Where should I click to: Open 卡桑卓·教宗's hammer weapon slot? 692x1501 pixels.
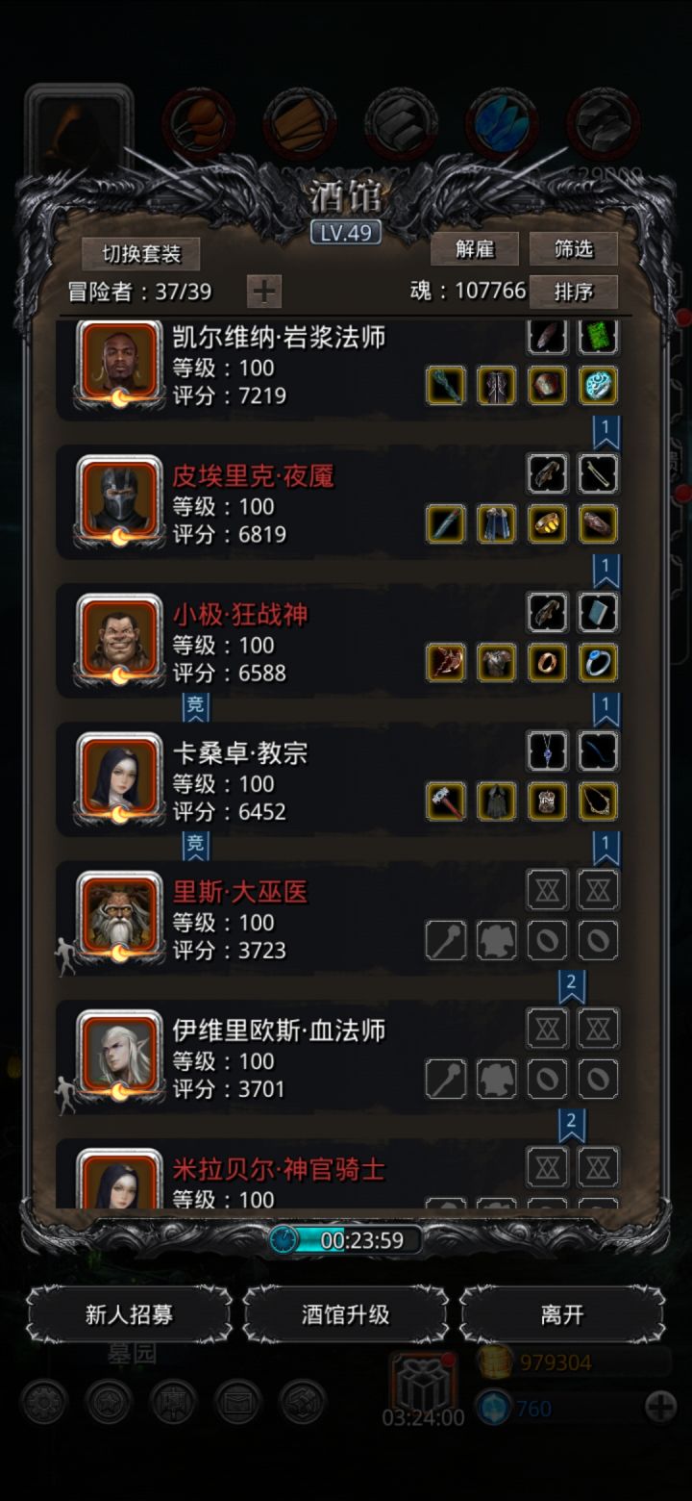tap(446, 801)
